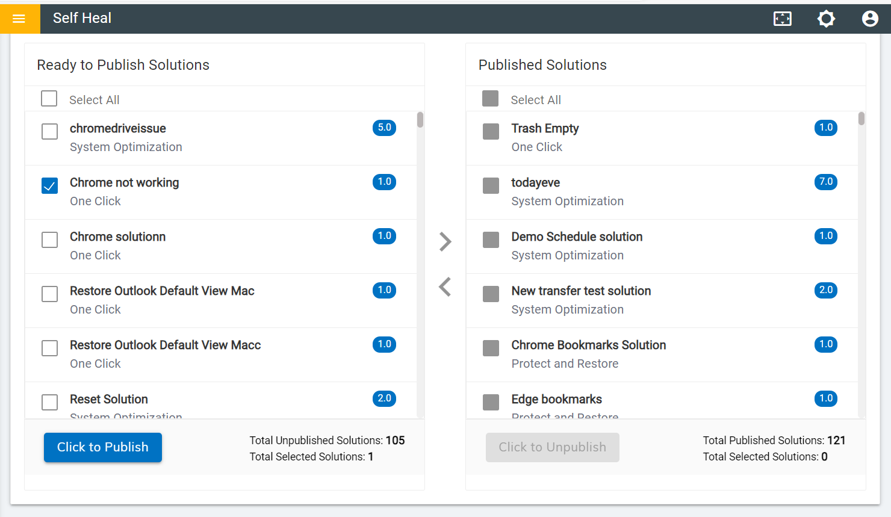Viewport: 891px width, 517px height.
Task: Open the user account profile icon
Action: pos(870,19)
